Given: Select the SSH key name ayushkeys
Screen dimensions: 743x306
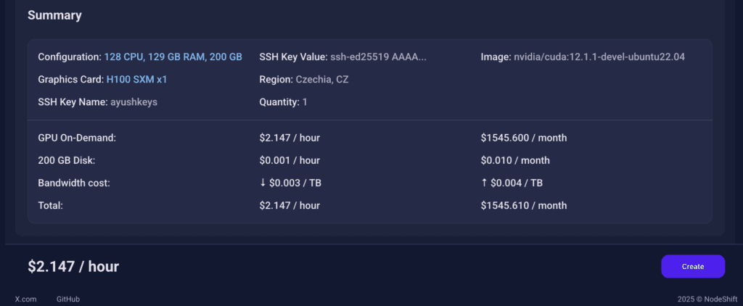Looking at the screenshot, I should 134,102.
